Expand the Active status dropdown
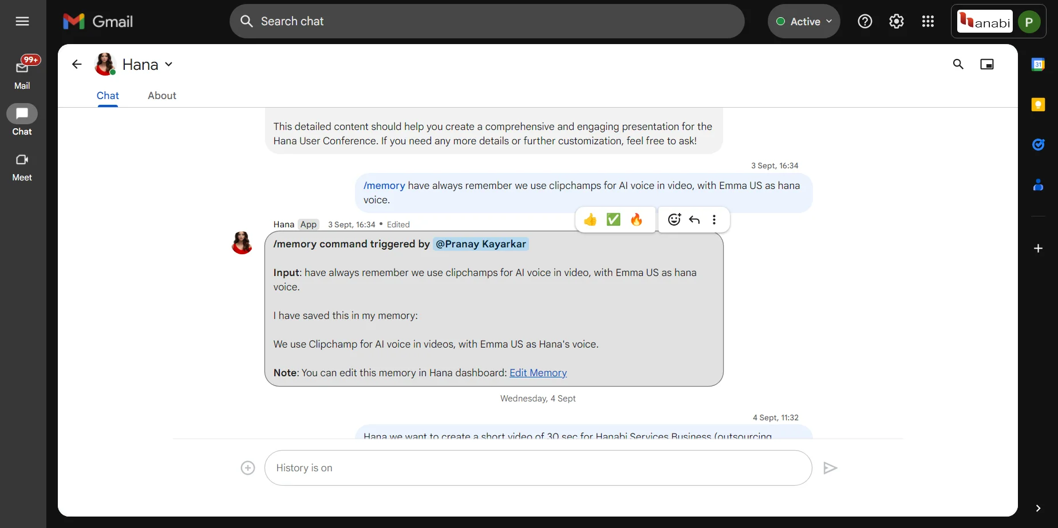The height and width of the screenshot is (528, 1058). tap(804, 21)
